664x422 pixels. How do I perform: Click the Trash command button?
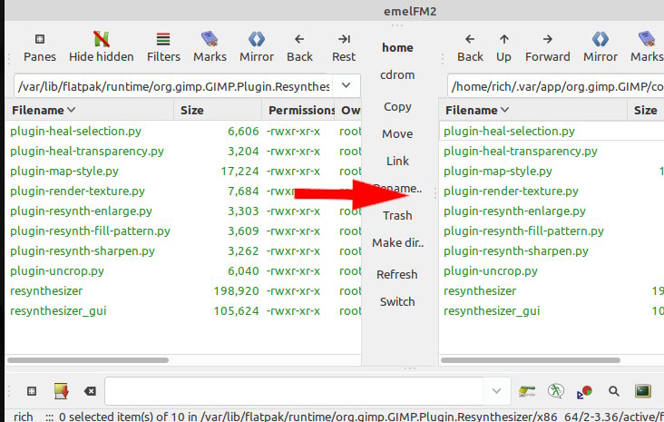click(397, 216)
